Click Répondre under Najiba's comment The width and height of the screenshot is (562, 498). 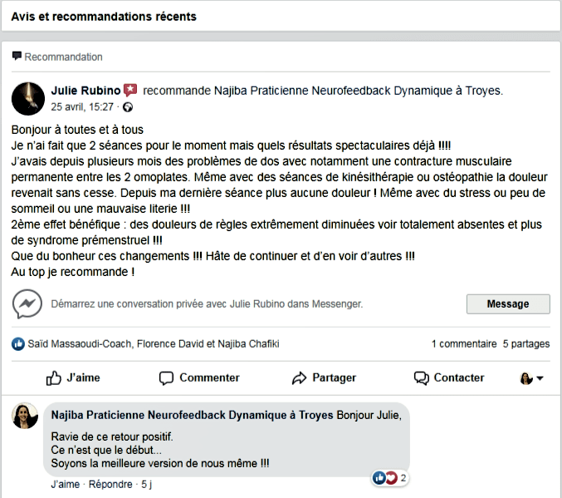click(x=110, y=484)
